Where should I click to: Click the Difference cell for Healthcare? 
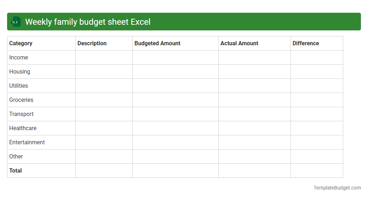coord(317,128)
